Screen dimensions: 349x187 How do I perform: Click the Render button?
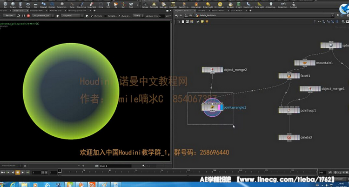9,16
